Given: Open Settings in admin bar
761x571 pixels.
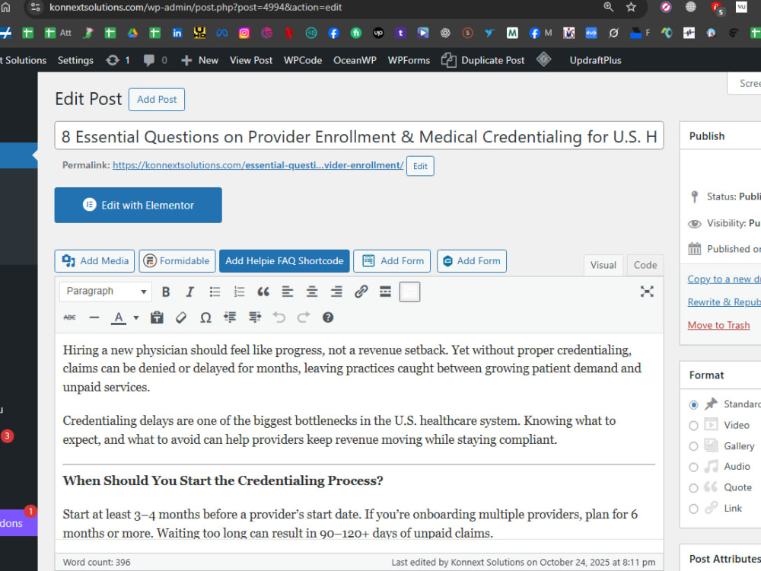Looking at the screenshot, I should point(75,60).
